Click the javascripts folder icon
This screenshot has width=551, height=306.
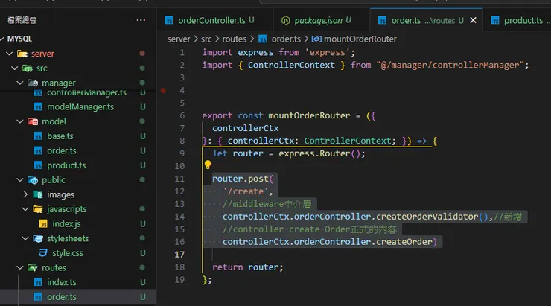38,209
